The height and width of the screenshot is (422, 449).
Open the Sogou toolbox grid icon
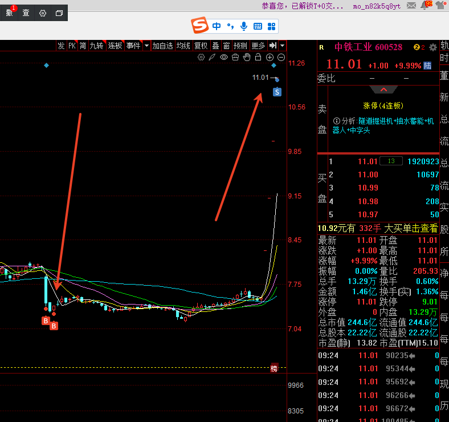(x=271, y=26)
